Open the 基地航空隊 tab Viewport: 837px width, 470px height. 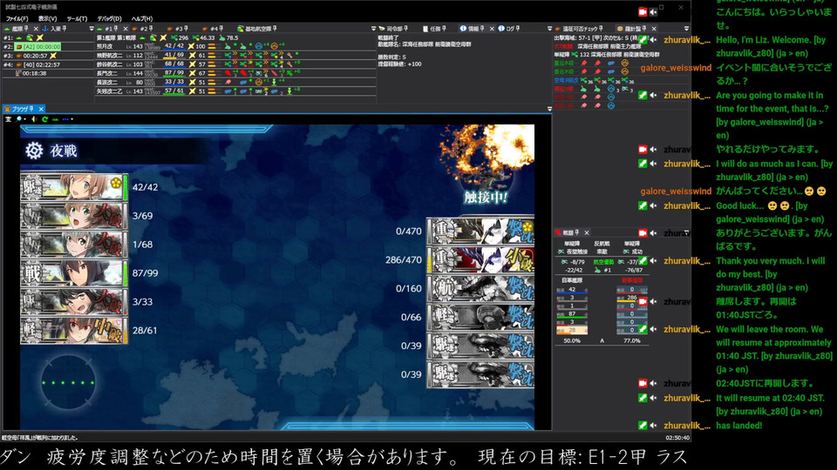click(x=257, y=29)
